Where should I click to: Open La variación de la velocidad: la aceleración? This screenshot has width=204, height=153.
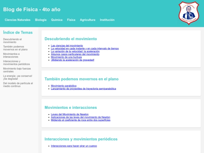75,51
